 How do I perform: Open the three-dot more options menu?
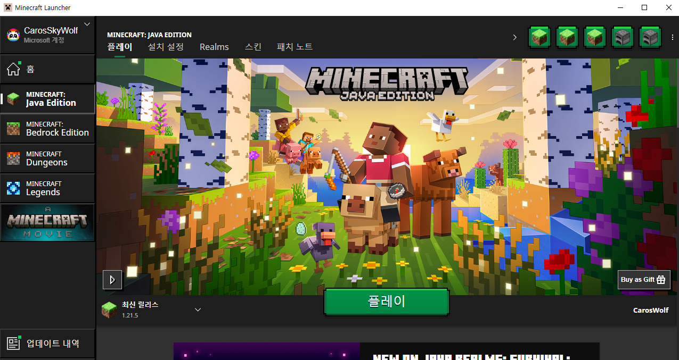coord(672,37)
